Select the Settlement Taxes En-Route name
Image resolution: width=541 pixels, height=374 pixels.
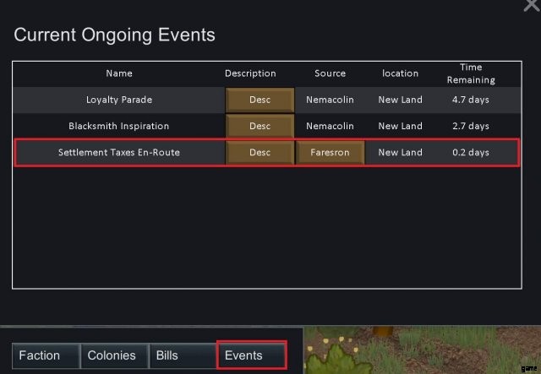(x=119, y=153)
